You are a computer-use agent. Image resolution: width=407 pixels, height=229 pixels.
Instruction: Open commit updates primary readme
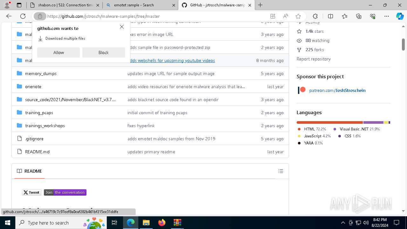click(151, 152)
